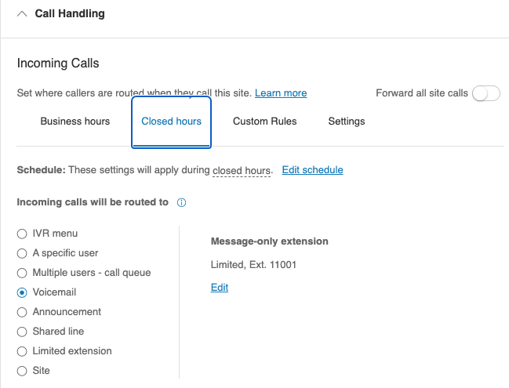Edit the message-only extension
Screen dimensions: 509x388
click(x=220, y=288)
